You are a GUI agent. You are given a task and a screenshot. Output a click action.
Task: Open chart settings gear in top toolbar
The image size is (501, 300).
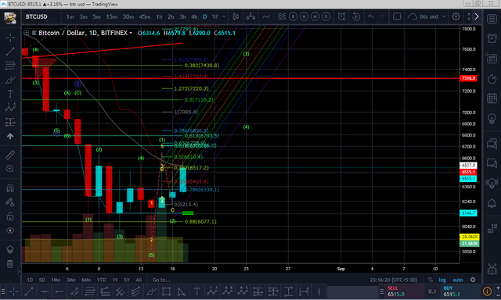(x=456, y=16)
